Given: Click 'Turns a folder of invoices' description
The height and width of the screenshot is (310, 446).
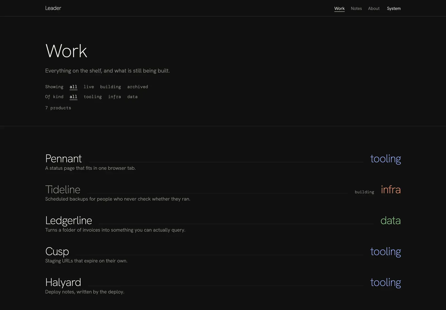Looking at the screenshot, I should click(x=115, y=230).
